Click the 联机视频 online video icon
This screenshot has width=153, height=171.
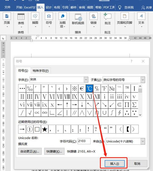pyautogui.click(x=78, y=17)
